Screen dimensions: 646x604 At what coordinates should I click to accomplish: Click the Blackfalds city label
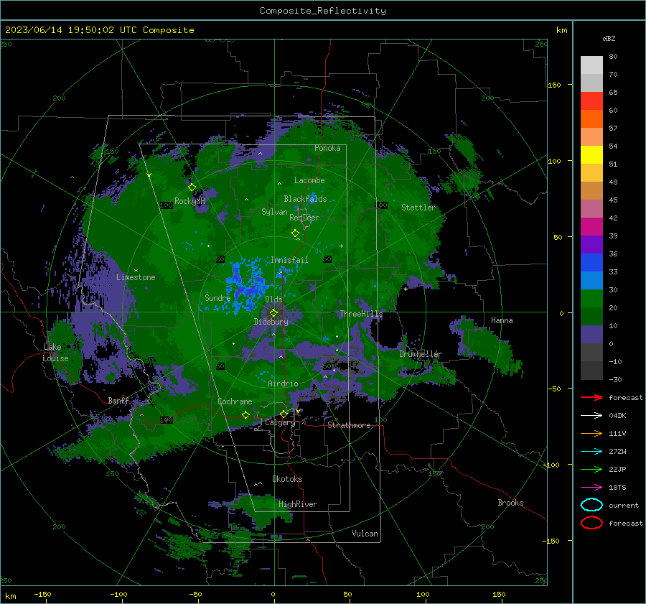[305, 199]
